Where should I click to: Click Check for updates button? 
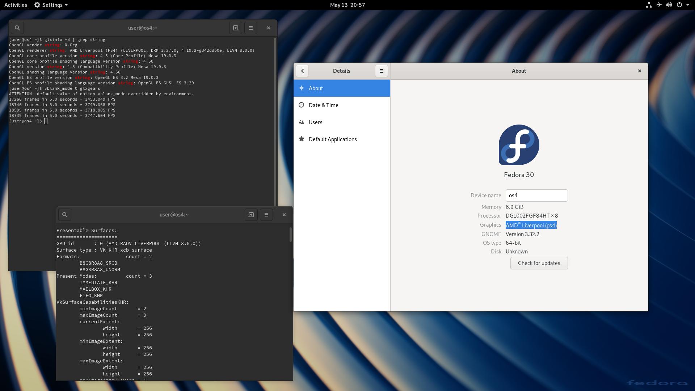pos(539,263)
